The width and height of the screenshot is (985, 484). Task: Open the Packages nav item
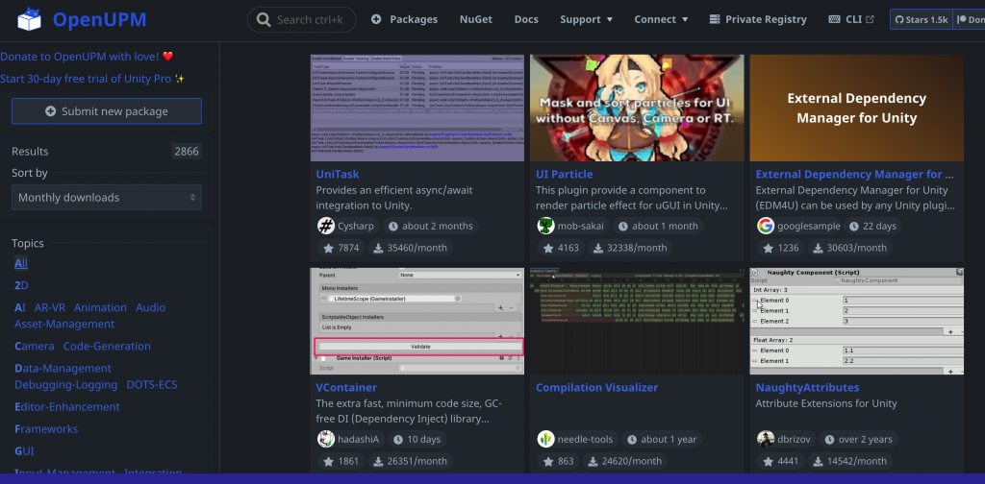coord(405,19)
